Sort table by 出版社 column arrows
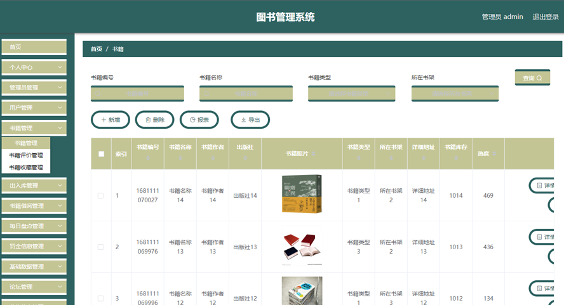This screenshot has width=564, height=305. tap(245, 158)
